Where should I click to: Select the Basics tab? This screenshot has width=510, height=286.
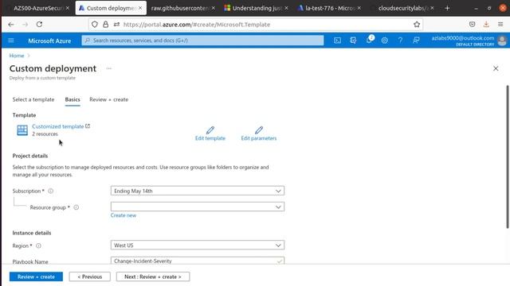(73, 99)
